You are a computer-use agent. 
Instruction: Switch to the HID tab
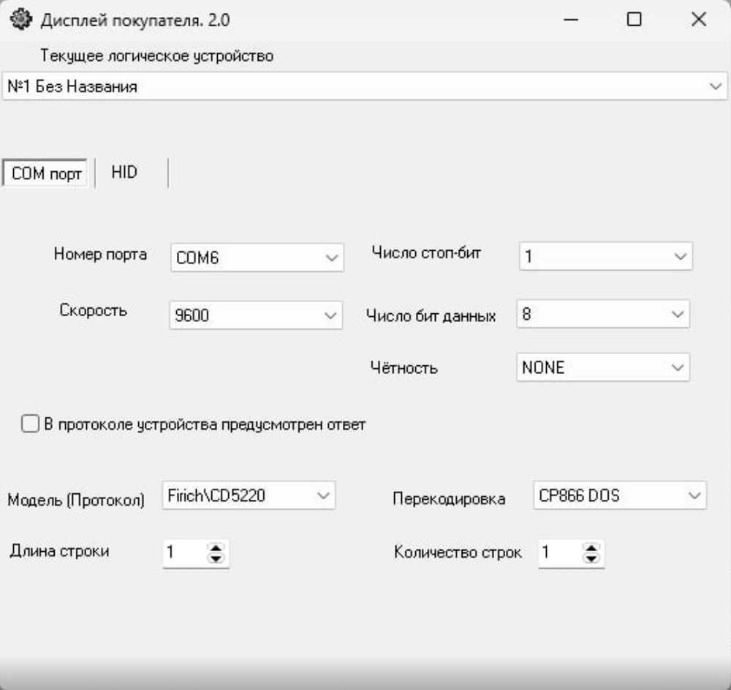pos(124,173)
